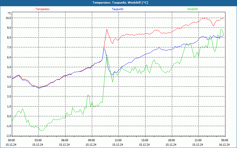237x148 pixels.
Task: Click the °C unit label
Action: tap(9, 13)
